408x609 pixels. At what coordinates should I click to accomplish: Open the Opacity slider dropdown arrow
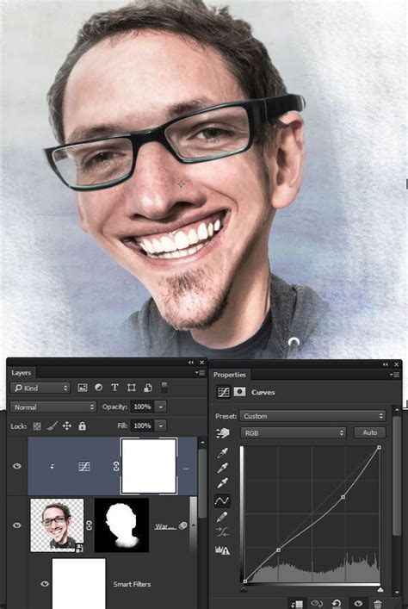pos(161,407)
